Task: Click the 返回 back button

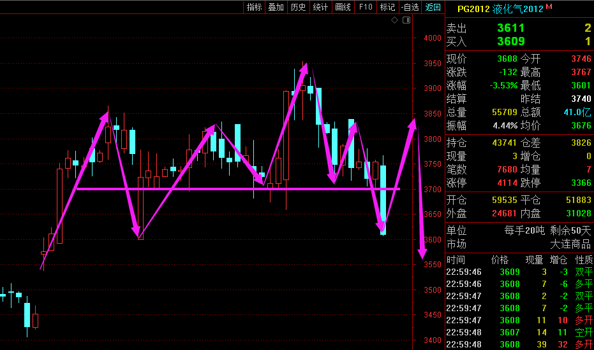Action: pos(433,7)
